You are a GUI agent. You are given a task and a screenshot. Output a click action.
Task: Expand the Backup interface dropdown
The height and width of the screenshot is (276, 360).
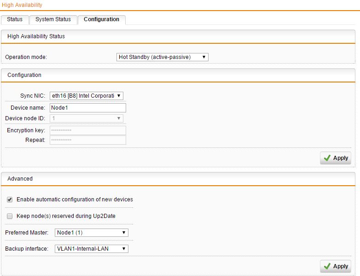(91, 249)
